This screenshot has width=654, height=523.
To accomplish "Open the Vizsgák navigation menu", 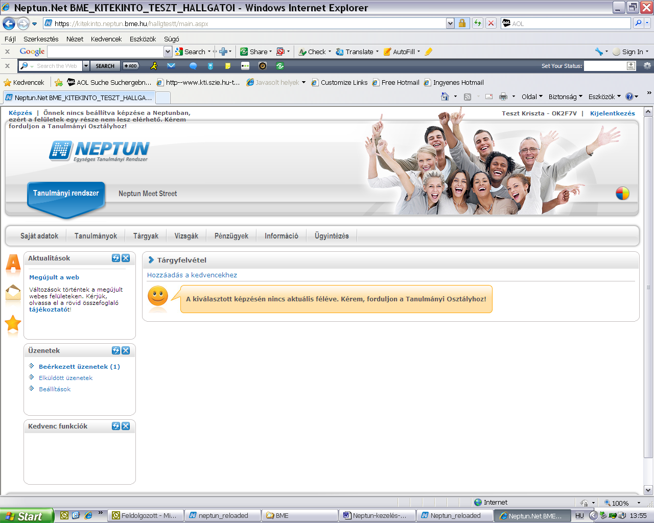I will (186, 236).
